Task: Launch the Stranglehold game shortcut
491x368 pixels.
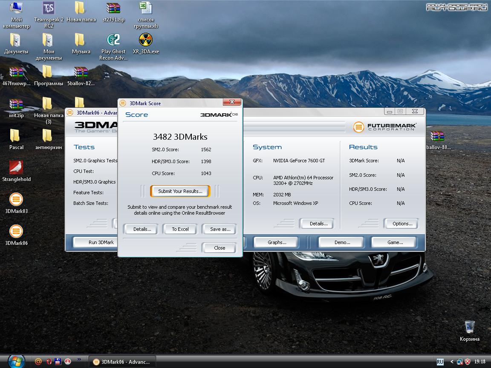Action: tap(16, 172)
